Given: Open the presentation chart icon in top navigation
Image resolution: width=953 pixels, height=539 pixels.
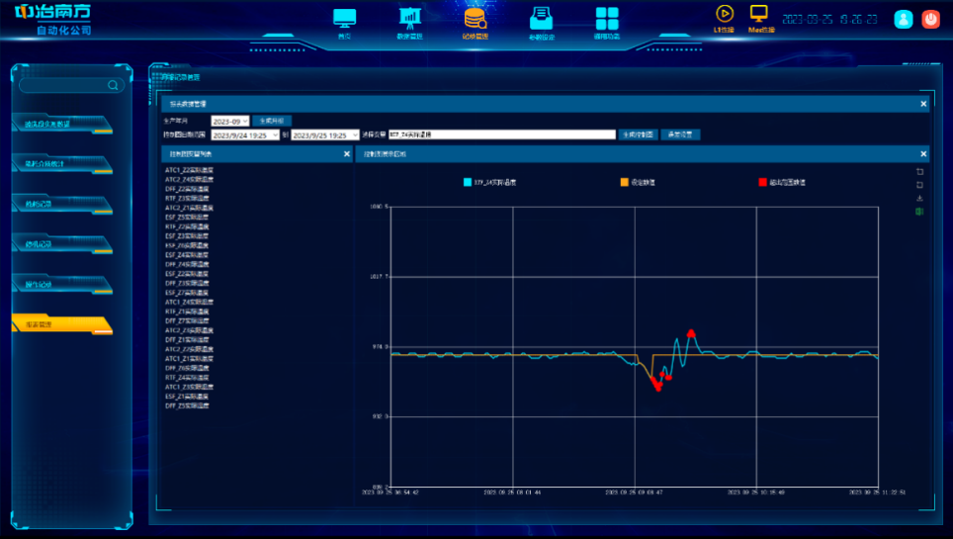Looking at the screenshot, I should [409, 19].
